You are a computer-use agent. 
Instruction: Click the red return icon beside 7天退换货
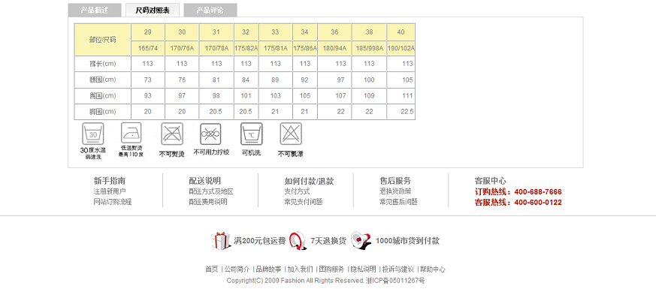[x=298, y=241]
